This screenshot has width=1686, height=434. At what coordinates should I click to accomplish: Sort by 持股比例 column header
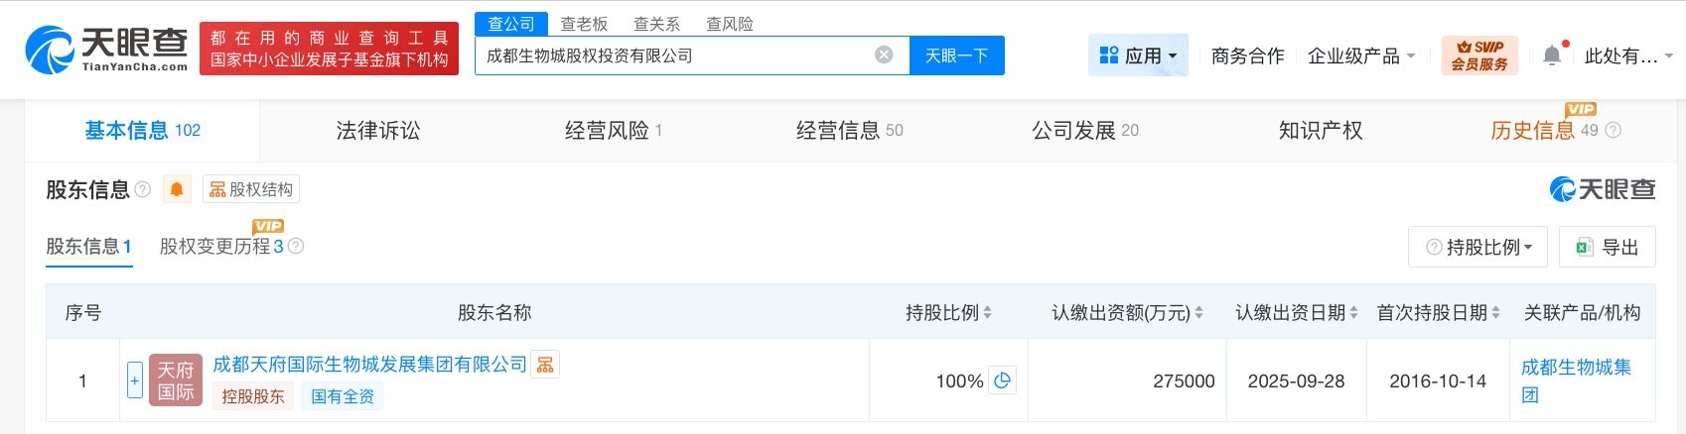pos(987,313)
